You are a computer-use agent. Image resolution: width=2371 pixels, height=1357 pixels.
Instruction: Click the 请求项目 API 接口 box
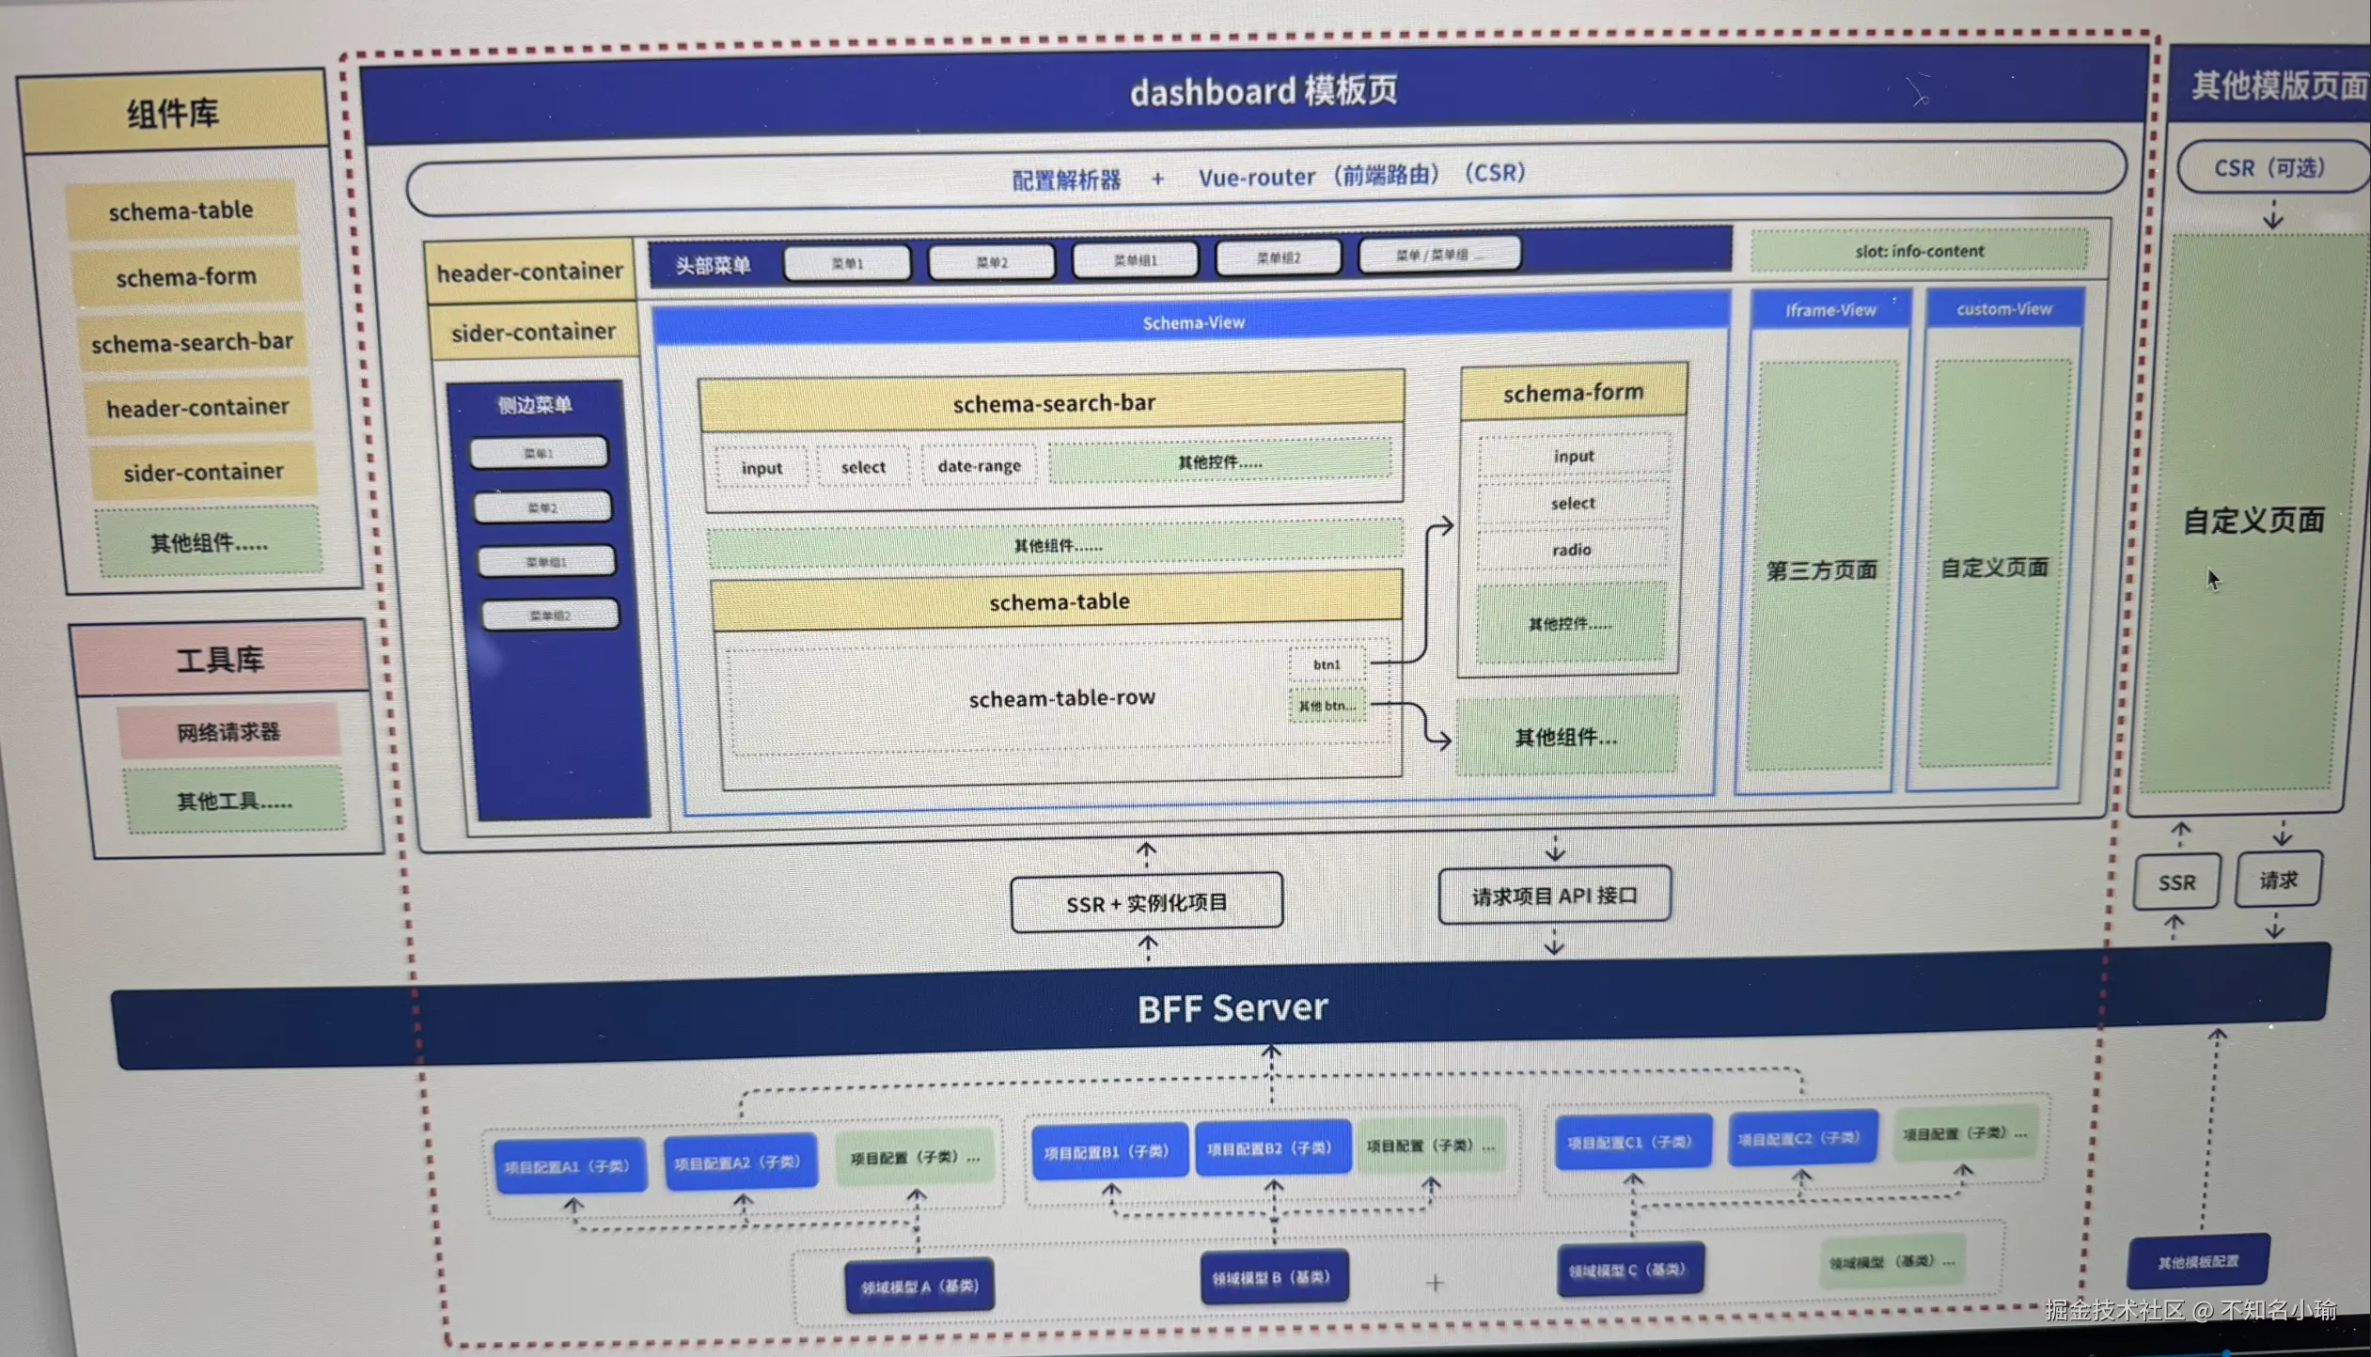click(x=1554, y=896)
